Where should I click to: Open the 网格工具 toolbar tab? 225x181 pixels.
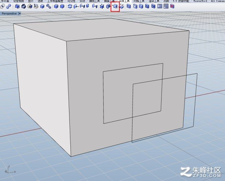tap(139, 1)
